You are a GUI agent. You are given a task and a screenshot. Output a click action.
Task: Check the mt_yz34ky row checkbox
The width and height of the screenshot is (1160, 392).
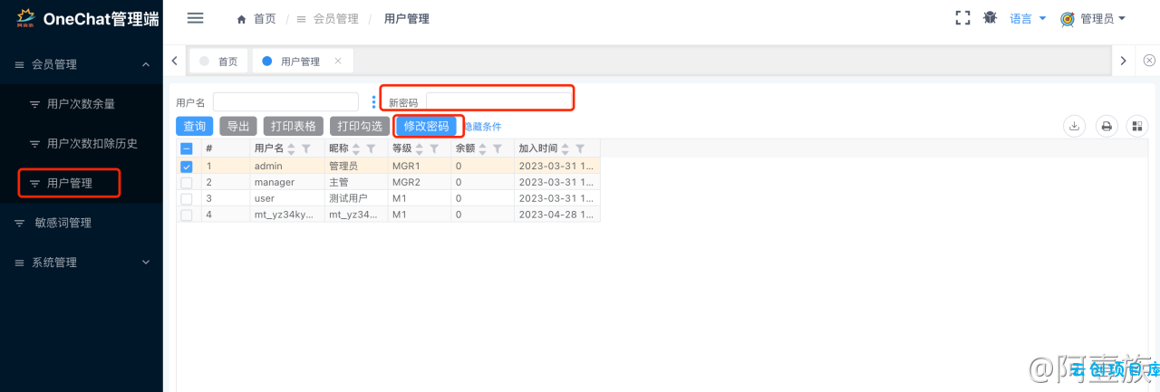coord(187,215)
